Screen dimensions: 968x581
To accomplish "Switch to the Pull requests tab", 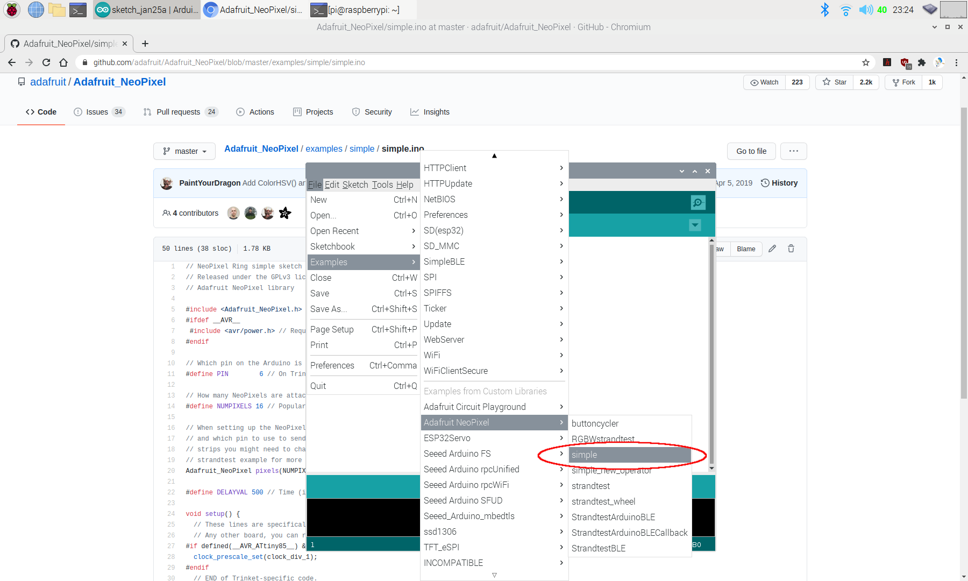I will click(181, 112).
